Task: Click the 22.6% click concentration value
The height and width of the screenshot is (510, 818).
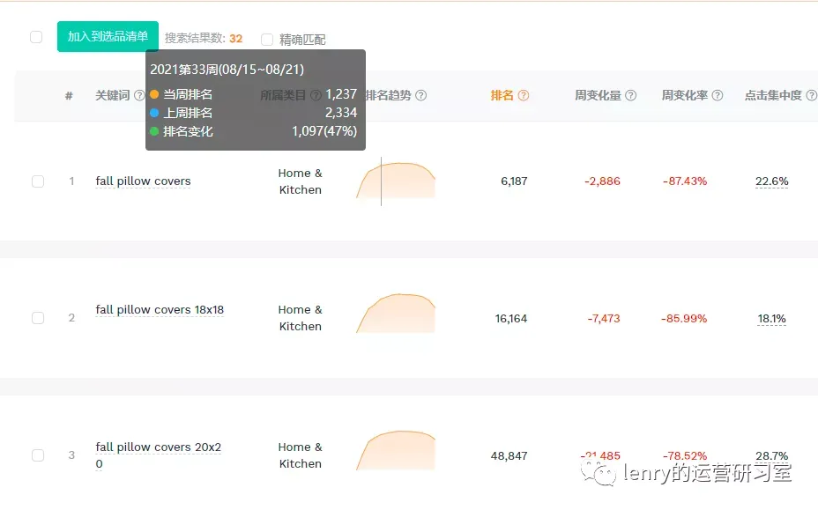Action: (771, 181)
